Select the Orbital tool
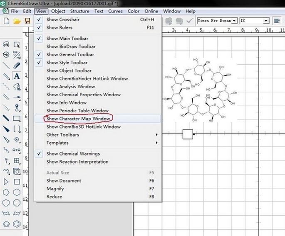Screen dimensions: 285x236 (x=17, y=108)
